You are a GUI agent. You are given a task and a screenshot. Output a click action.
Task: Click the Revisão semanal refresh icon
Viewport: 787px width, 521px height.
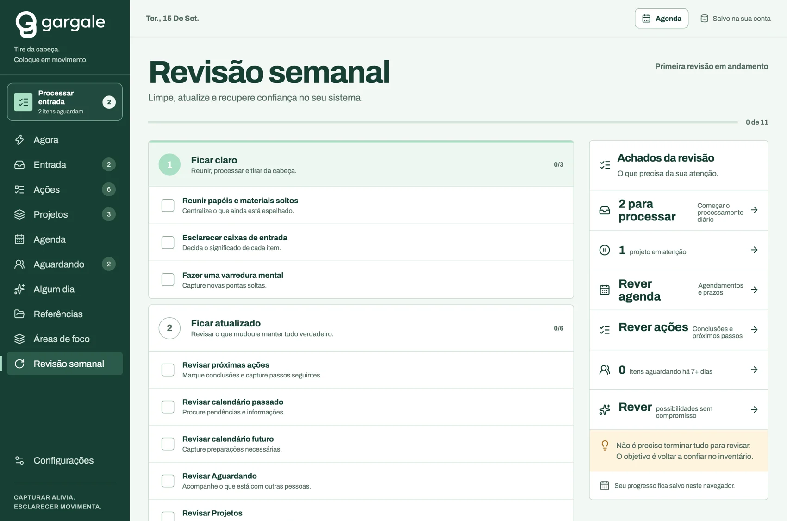[19, 364]
